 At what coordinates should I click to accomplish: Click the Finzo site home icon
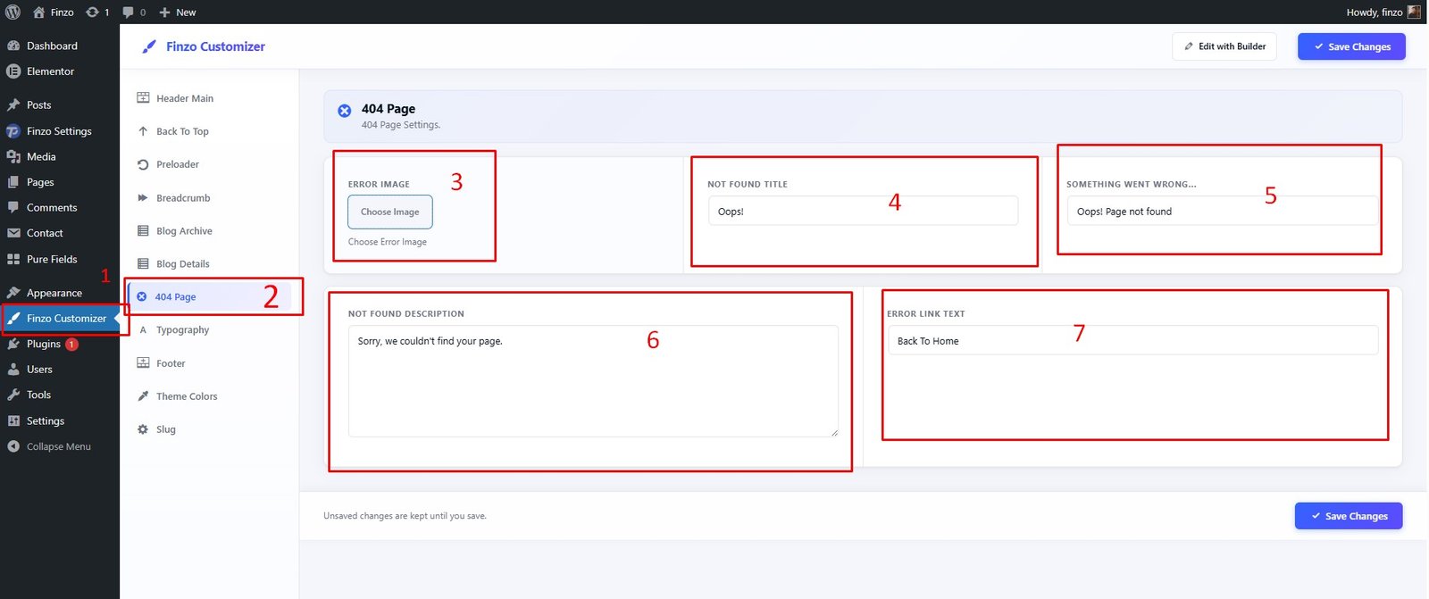(38, 12)
